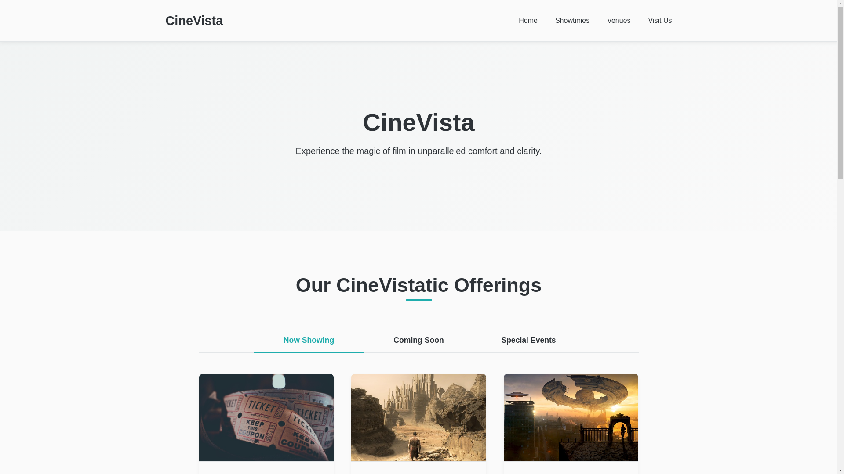
Task: Click the large CineVista hero heading
Action: point(418,122)
